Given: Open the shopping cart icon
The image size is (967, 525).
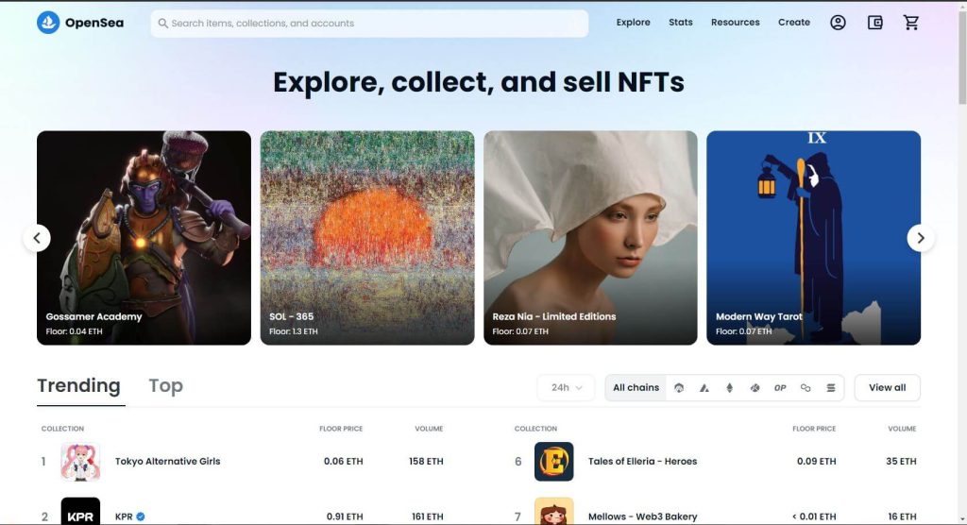Looking at the screenshot, I should (911, 23).
